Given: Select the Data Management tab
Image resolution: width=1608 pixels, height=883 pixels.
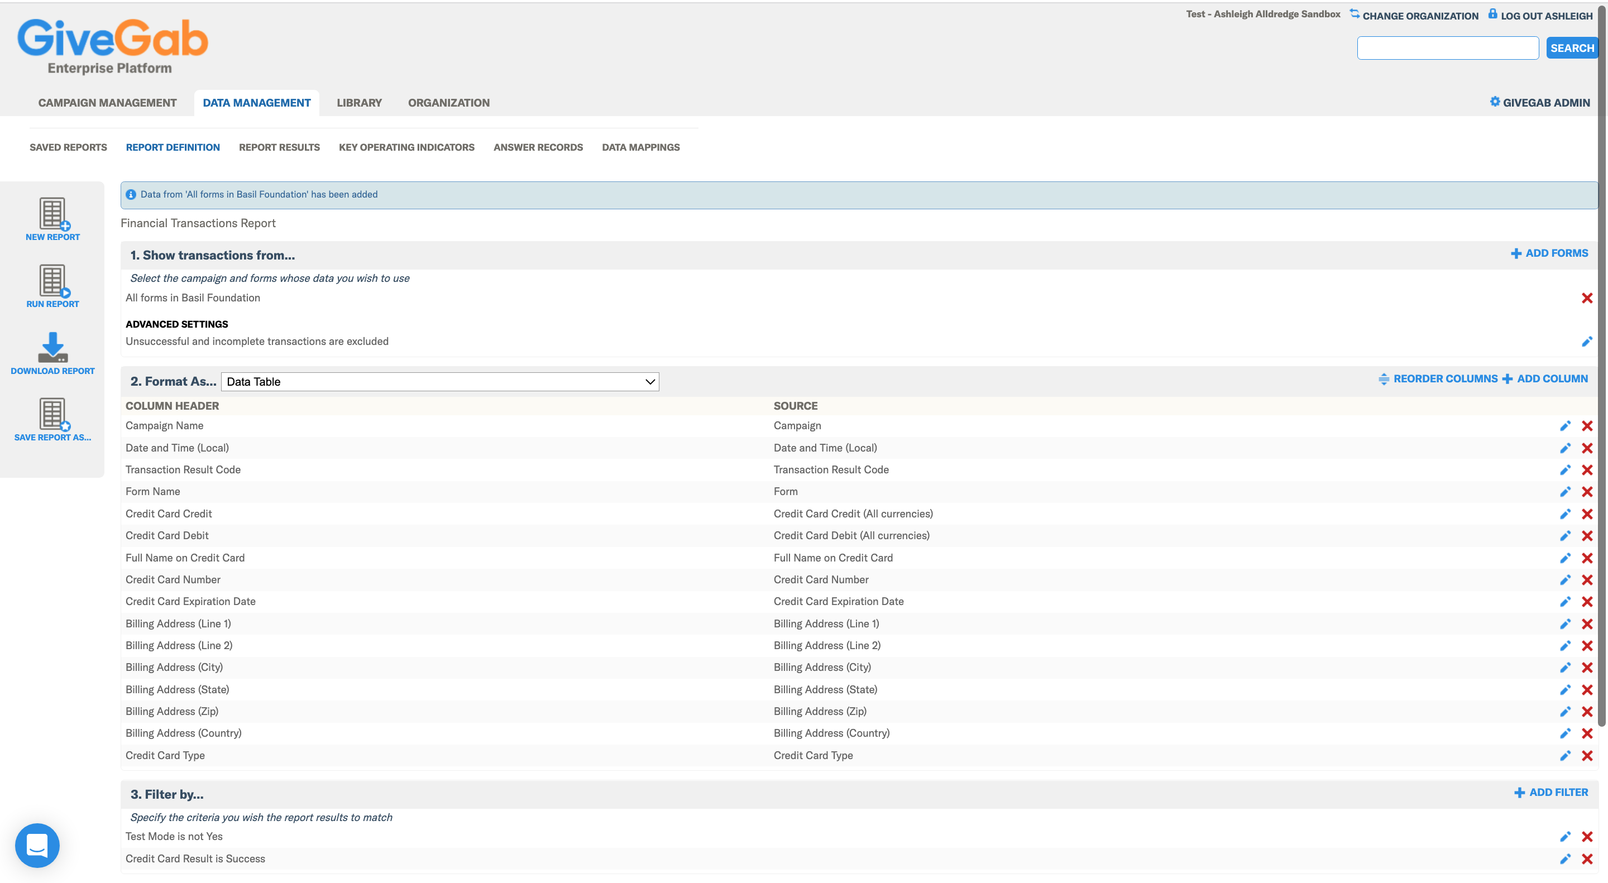Looking at the screenshot, I should (x=257, y=103).
